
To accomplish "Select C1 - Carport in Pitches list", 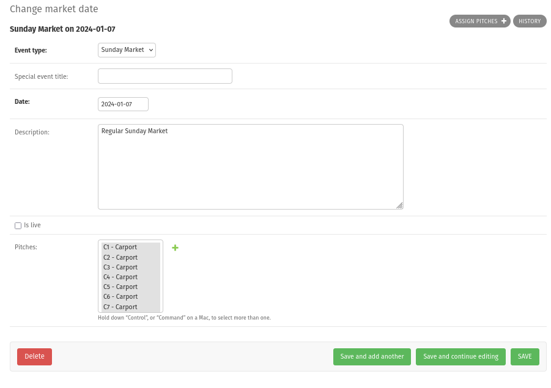I will pos(130,247).
